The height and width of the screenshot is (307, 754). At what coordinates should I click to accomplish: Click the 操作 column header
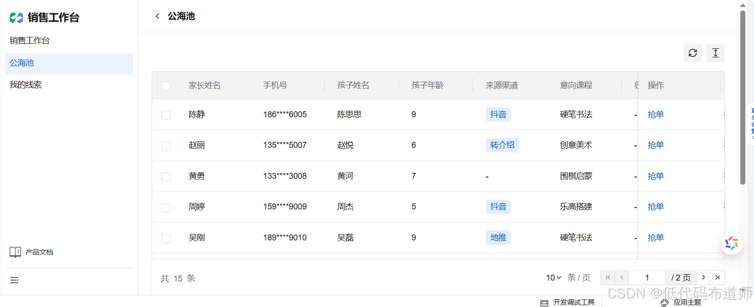(656, 85)
